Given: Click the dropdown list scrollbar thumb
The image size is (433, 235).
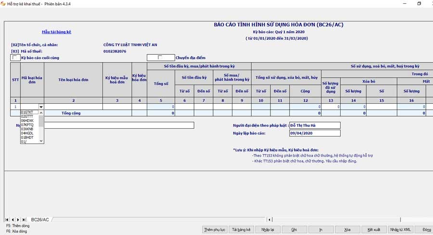Looking at the screenshot, I should pos(41,121).
